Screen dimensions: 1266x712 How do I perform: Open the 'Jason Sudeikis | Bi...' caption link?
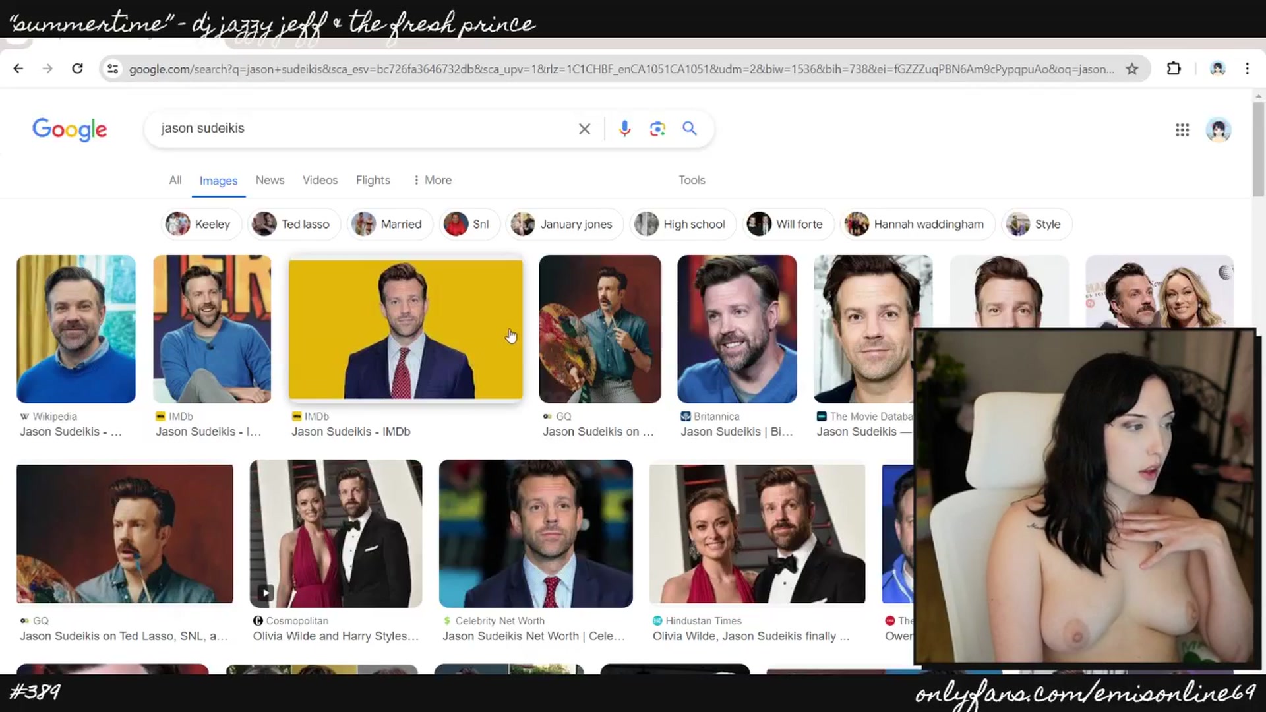click(x=737, y=432)
